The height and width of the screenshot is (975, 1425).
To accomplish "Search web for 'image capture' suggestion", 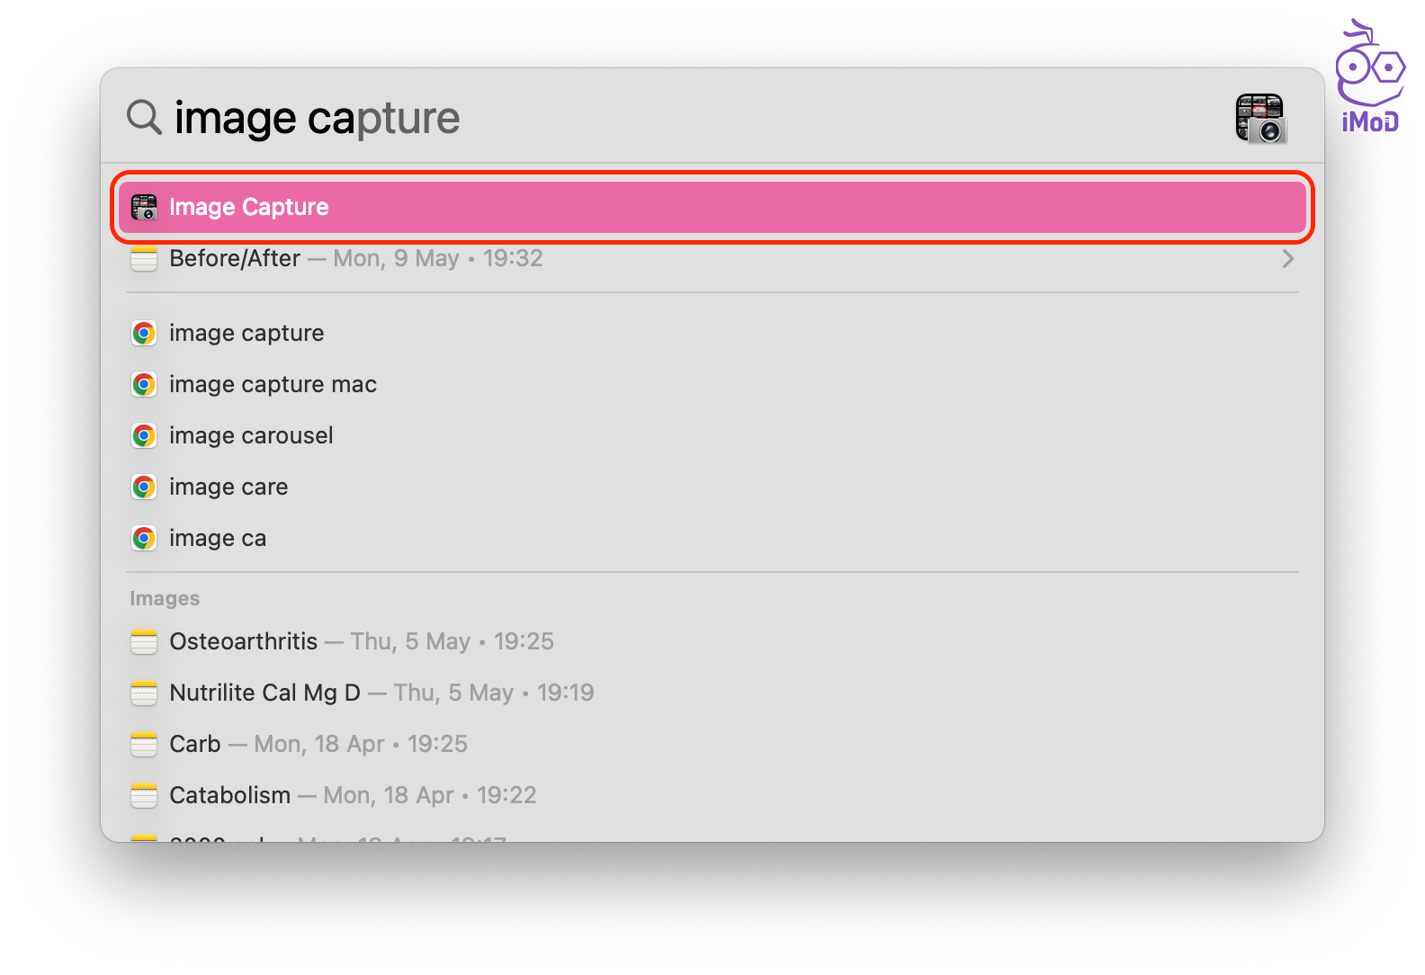I will (246, 334).
